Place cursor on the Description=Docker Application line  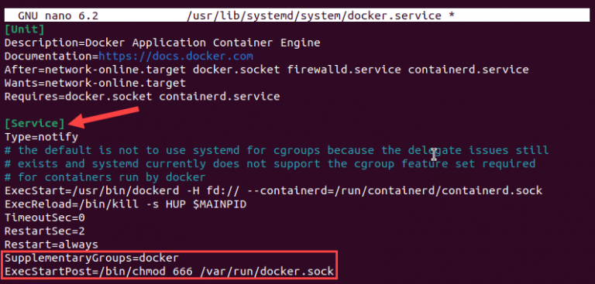tap(163, 43)
